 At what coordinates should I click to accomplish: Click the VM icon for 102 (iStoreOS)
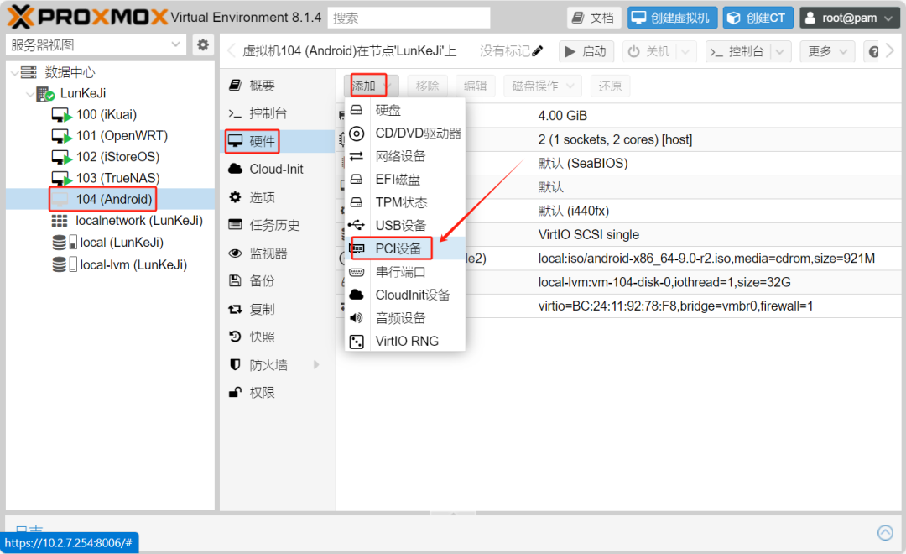[61, 157]
